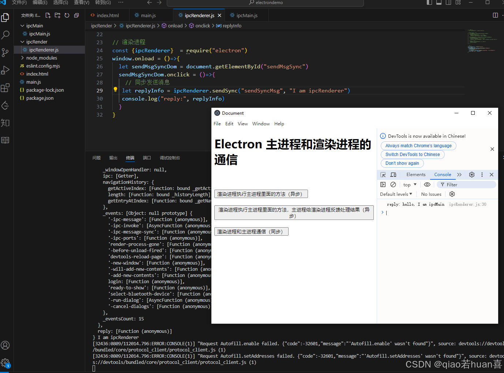Image resolution: width=504 pixels, height=373 pixels.
Task: Click button 渲染进程和主进程通信（同步）
Action: click(251, 232)
